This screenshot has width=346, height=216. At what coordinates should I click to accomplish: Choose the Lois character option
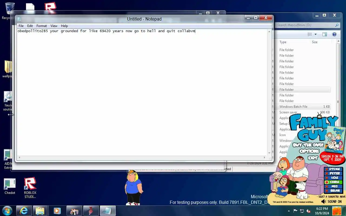[x=333, y=178]
